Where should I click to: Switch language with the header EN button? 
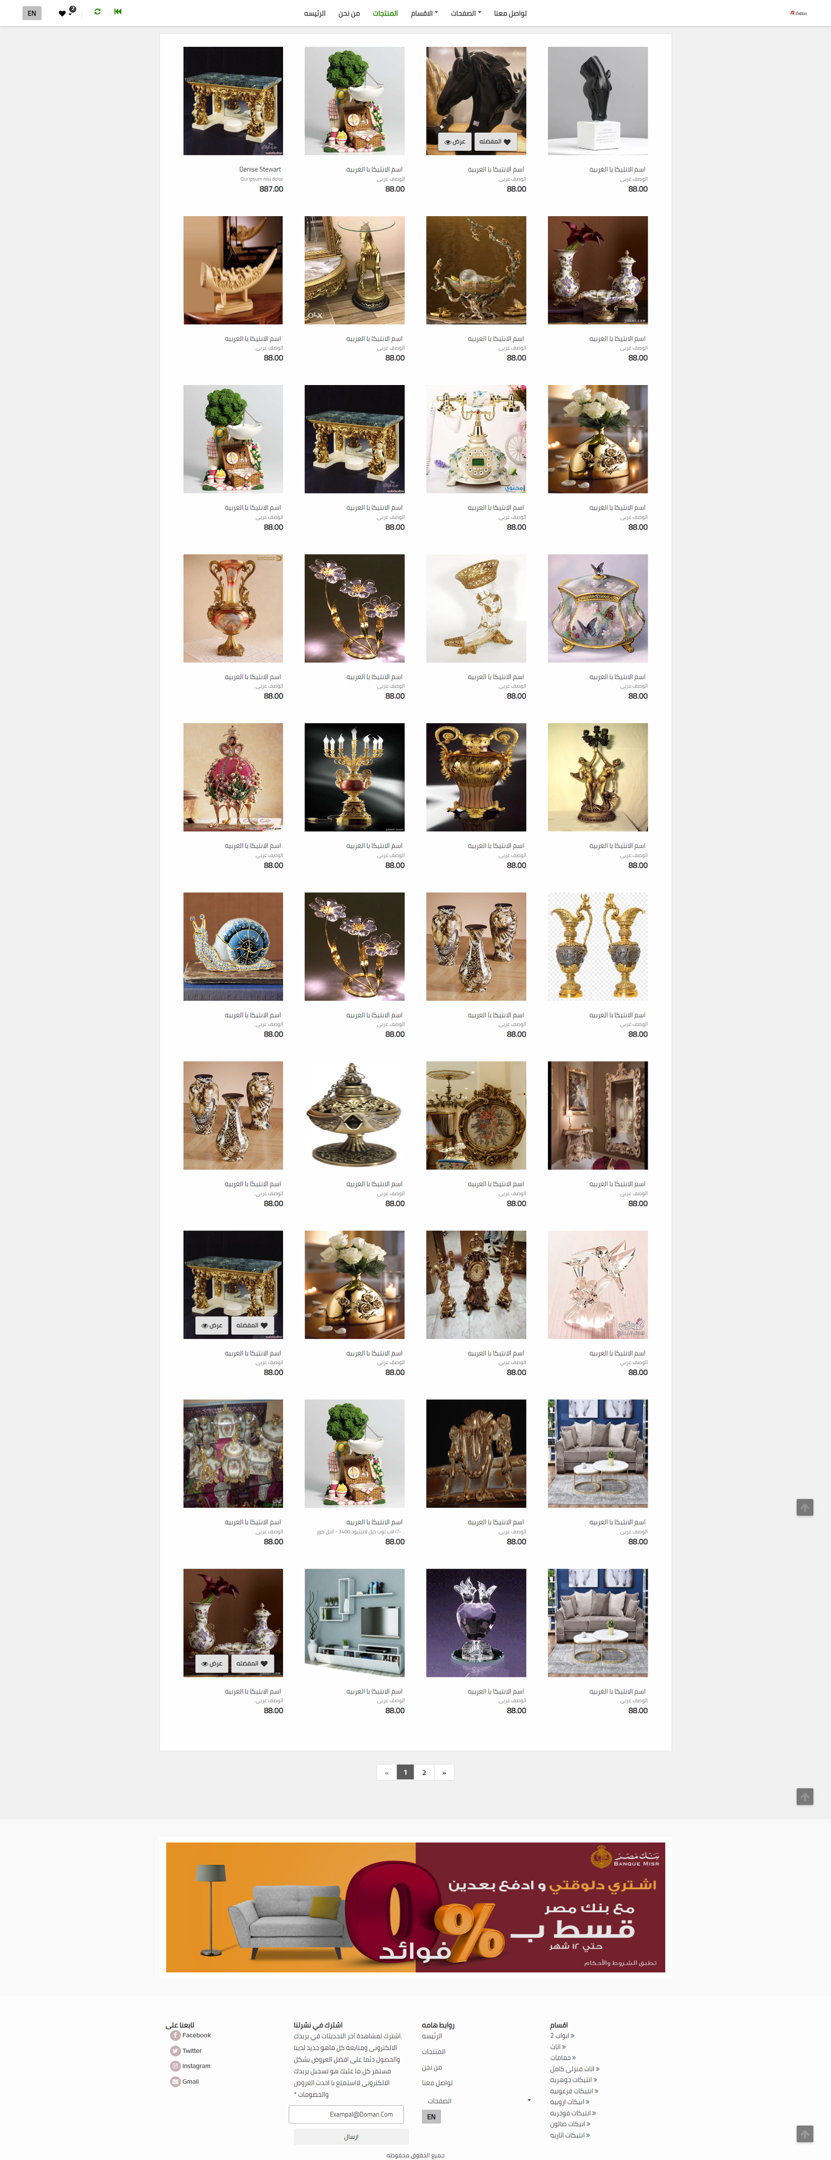tap(32, 14)
